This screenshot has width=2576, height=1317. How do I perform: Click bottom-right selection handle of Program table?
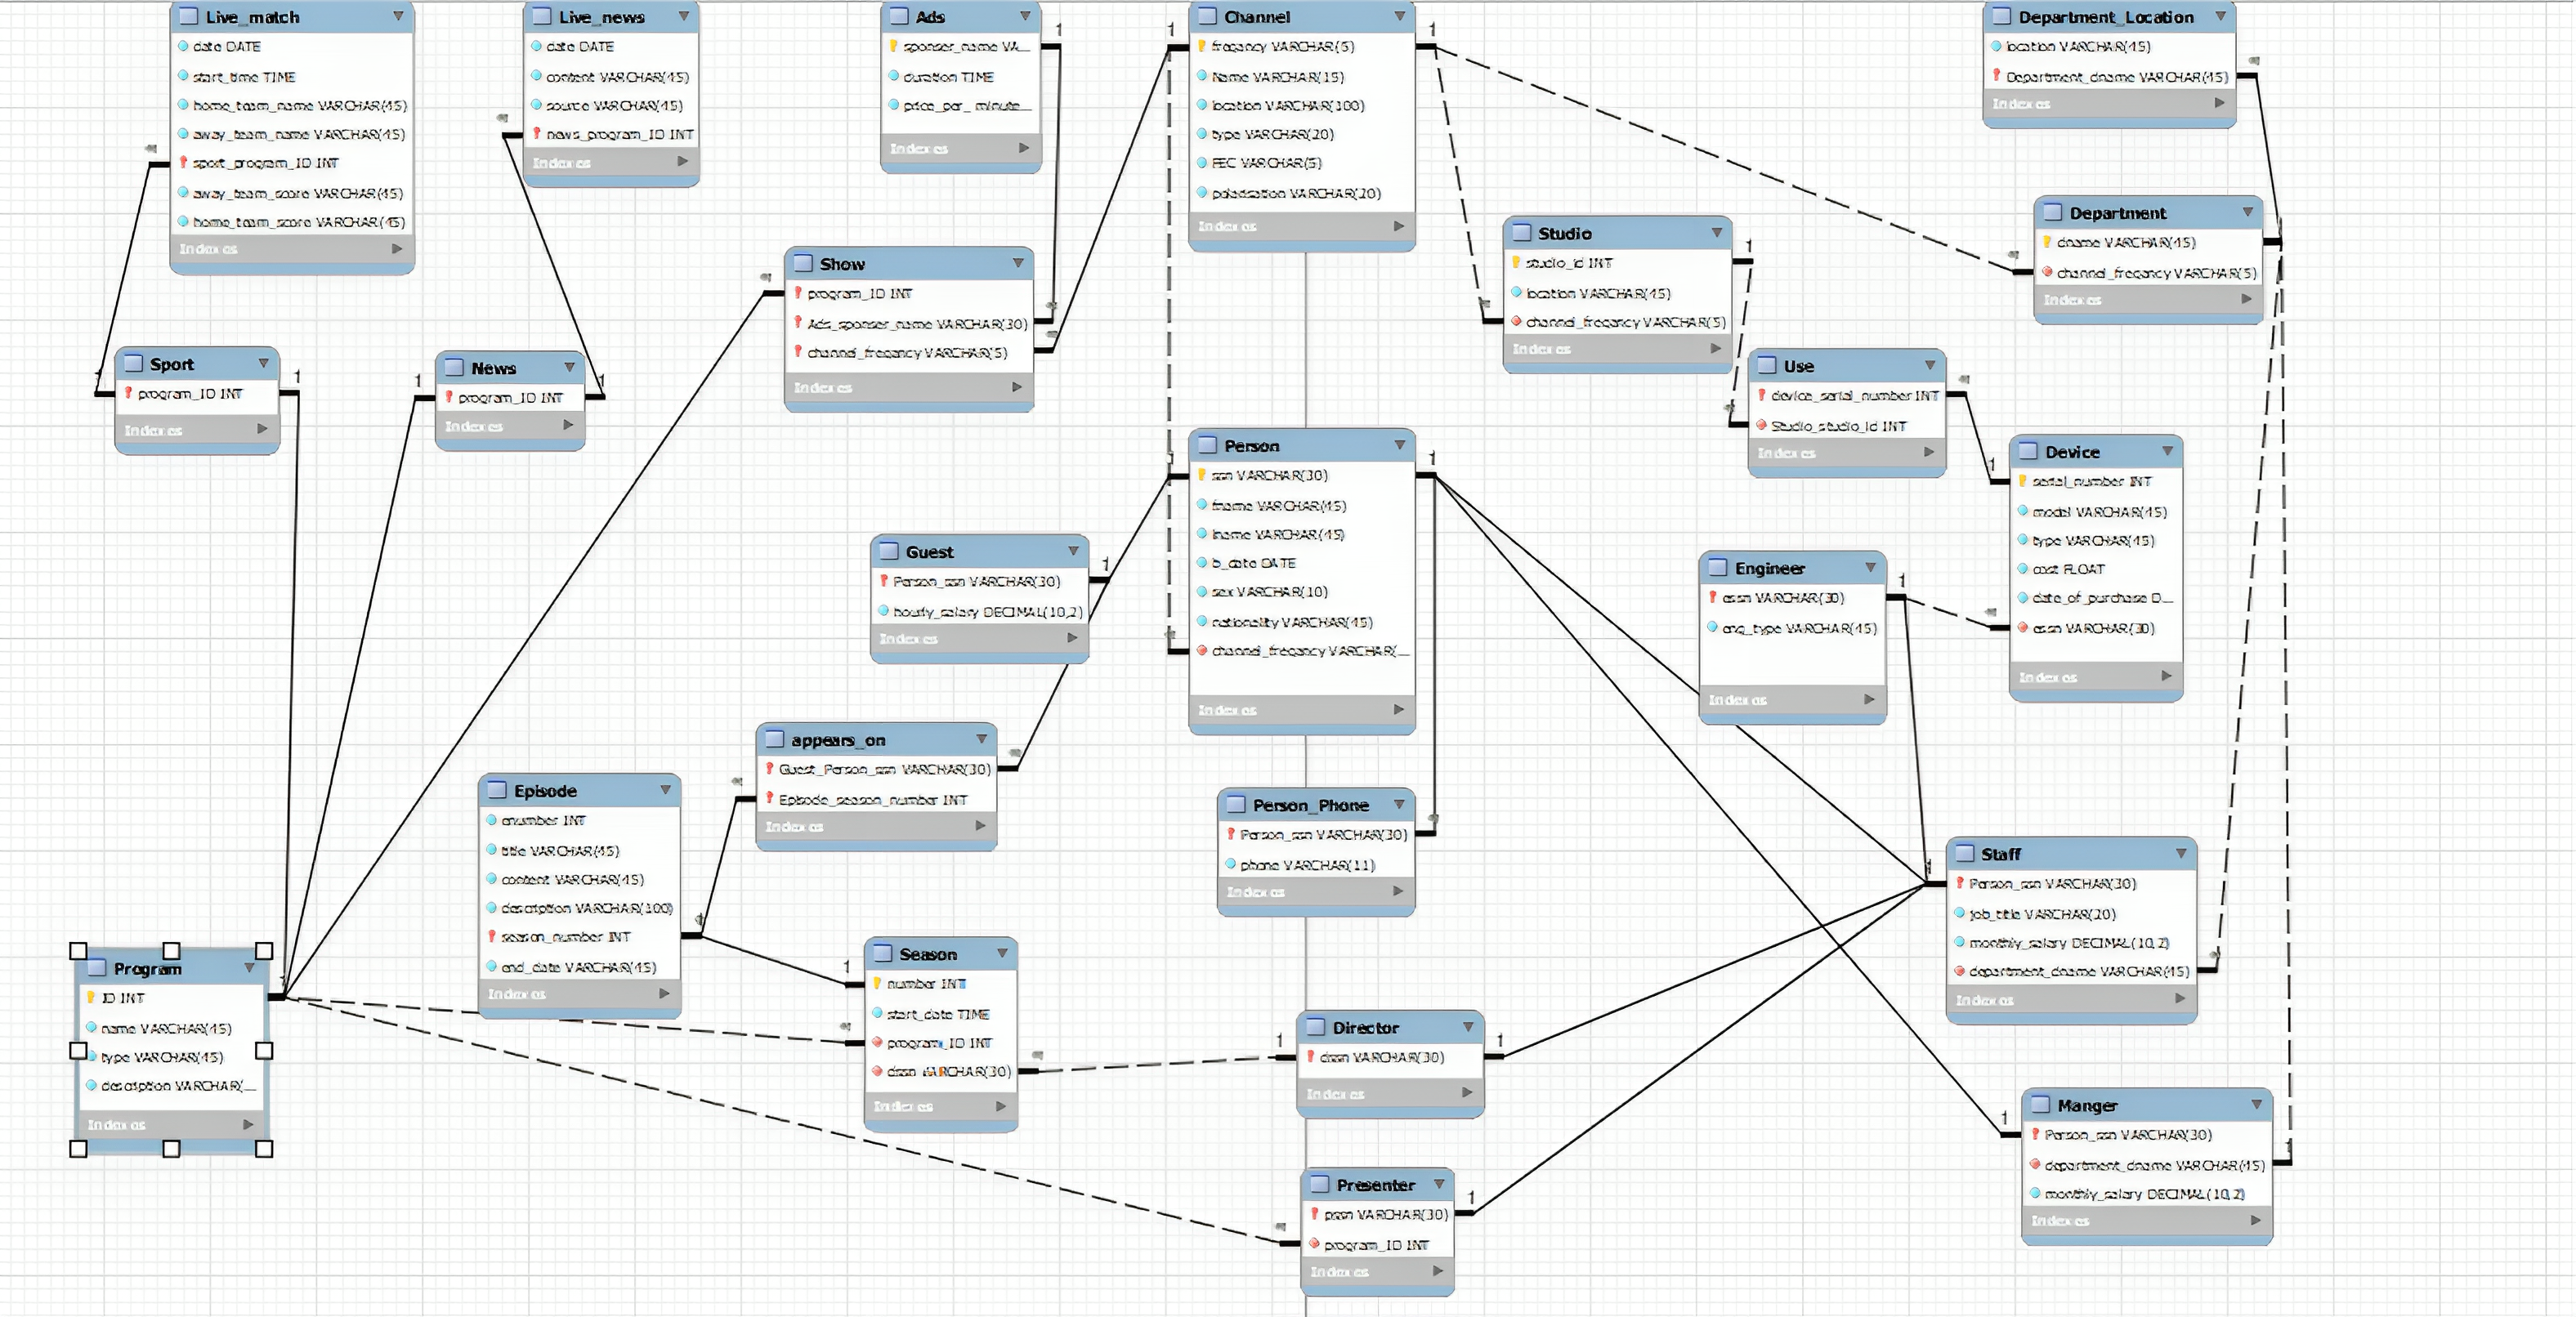click(x=264, y=1149)
